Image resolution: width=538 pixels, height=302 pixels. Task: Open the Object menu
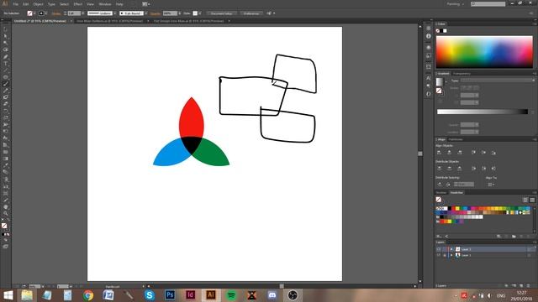click(x=38, y=4)
